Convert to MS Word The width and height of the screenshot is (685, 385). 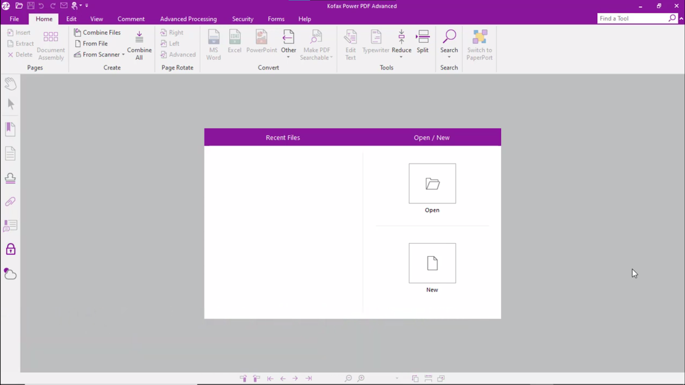click(x=214, y=45)
